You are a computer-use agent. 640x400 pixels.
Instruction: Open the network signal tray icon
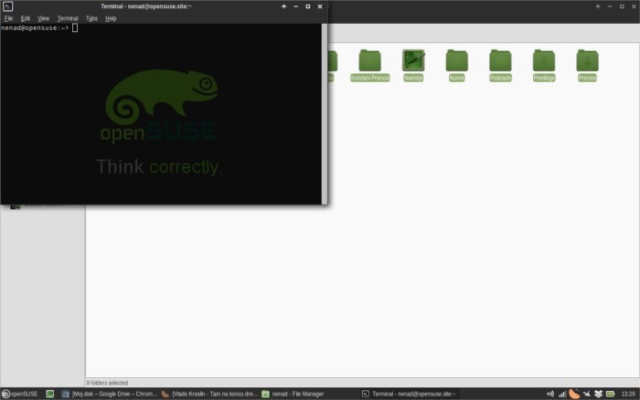562,394
